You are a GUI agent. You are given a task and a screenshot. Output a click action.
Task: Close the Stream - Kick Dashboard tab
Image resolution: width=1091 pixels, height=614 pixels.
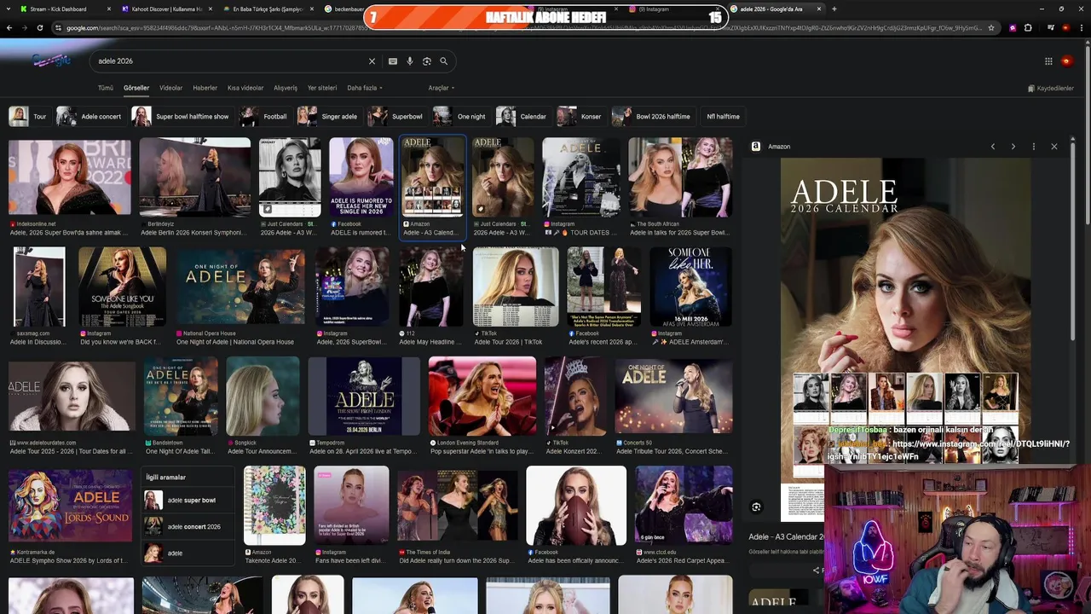click(109, 9)
